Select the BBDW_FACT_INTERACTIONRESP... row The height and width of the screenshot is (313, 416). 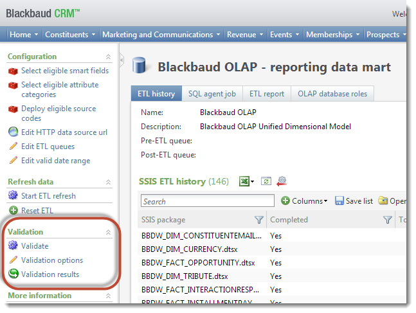click(272, 290)
